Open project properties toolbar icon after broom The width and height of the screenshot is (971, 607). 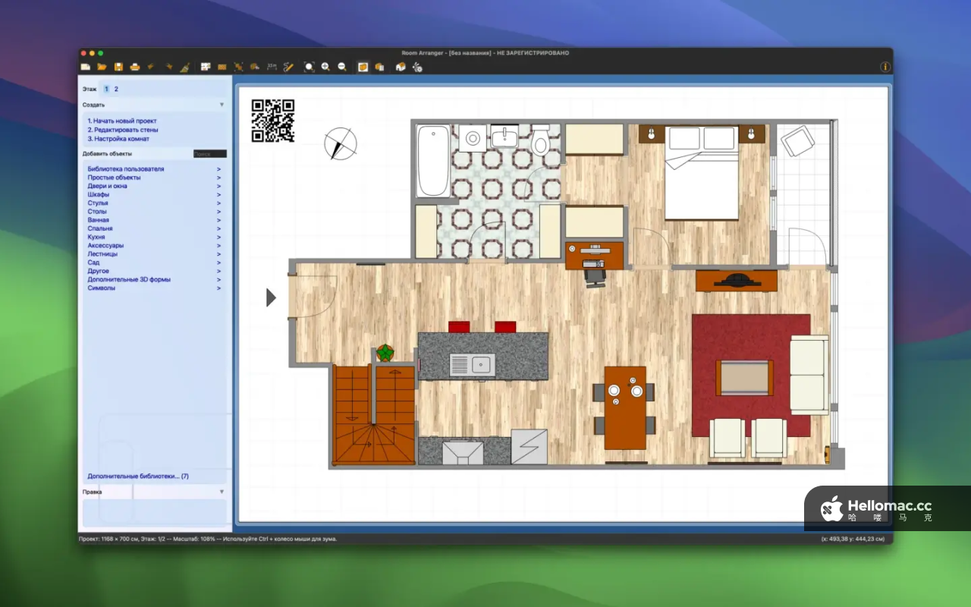click(206, 67)
